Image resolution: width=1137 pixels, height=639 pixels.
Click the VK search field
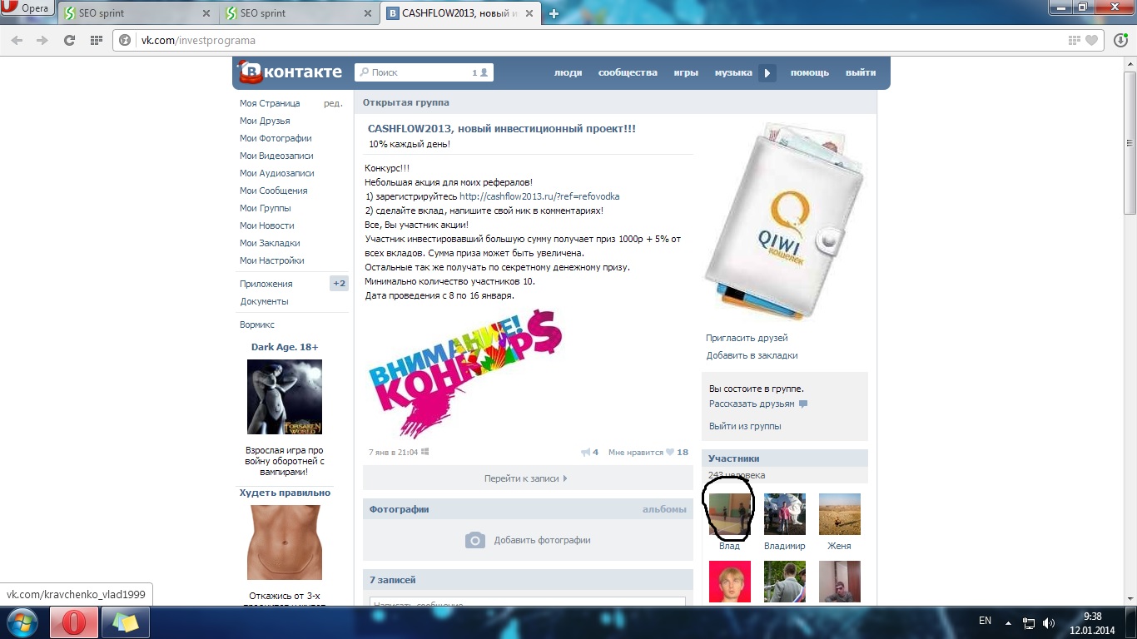click(x=424, y=72)
